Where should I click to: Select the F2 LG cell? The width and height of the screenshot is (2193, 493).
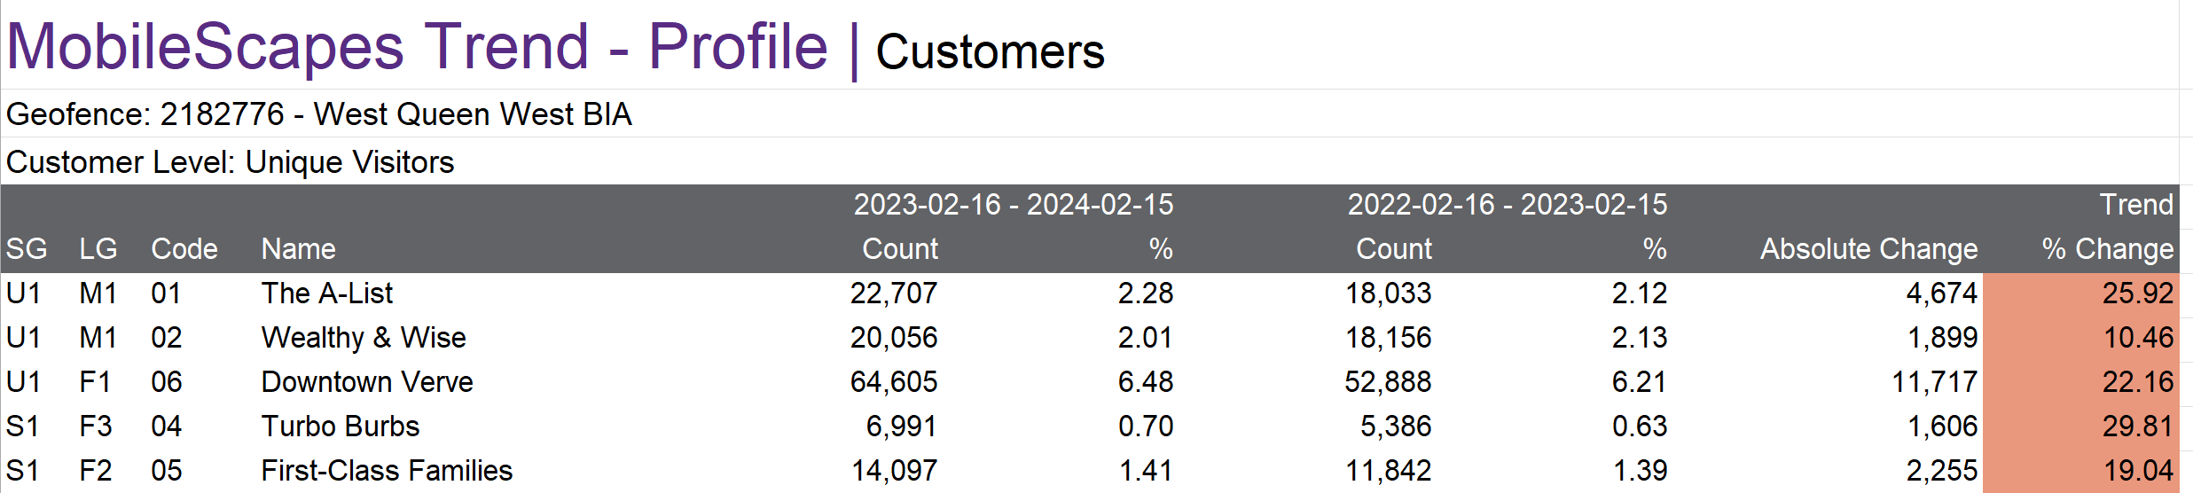point(96,471)
